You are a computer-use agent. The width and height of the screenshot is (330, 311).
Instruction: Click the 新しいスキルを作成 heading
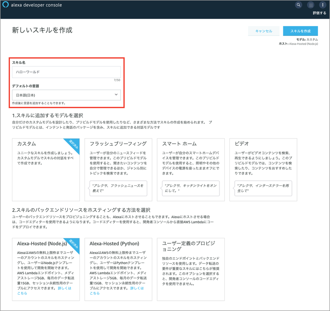click(42, 30)
